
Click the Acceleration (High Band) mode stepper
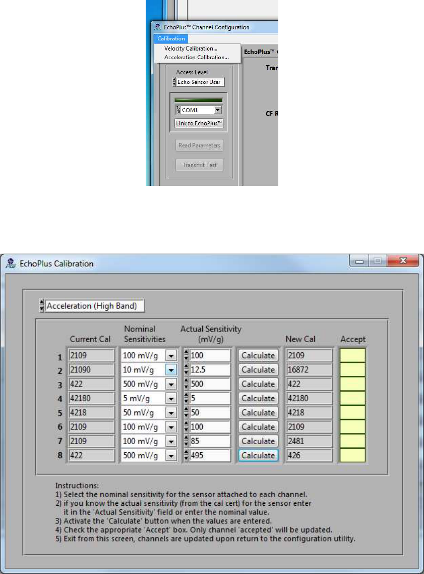42,306
